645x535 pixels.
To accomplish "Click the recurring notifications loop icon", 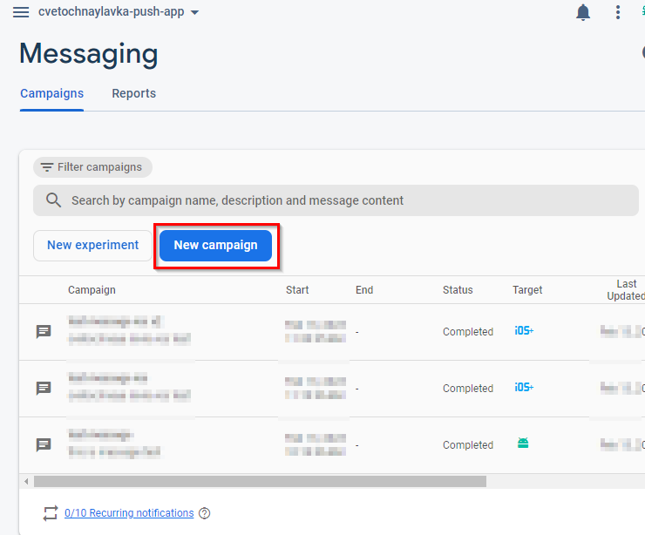I will click(50, 513).
